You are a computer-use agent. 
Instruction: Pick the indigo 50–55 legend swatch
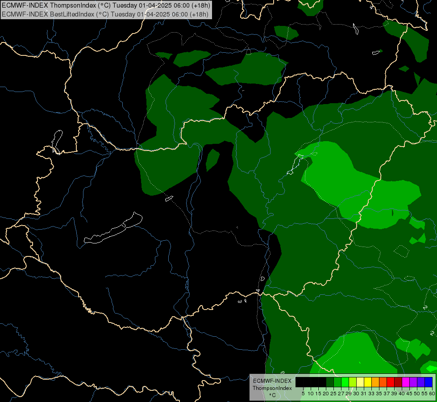pyautogui.click(x=421, y=382)
